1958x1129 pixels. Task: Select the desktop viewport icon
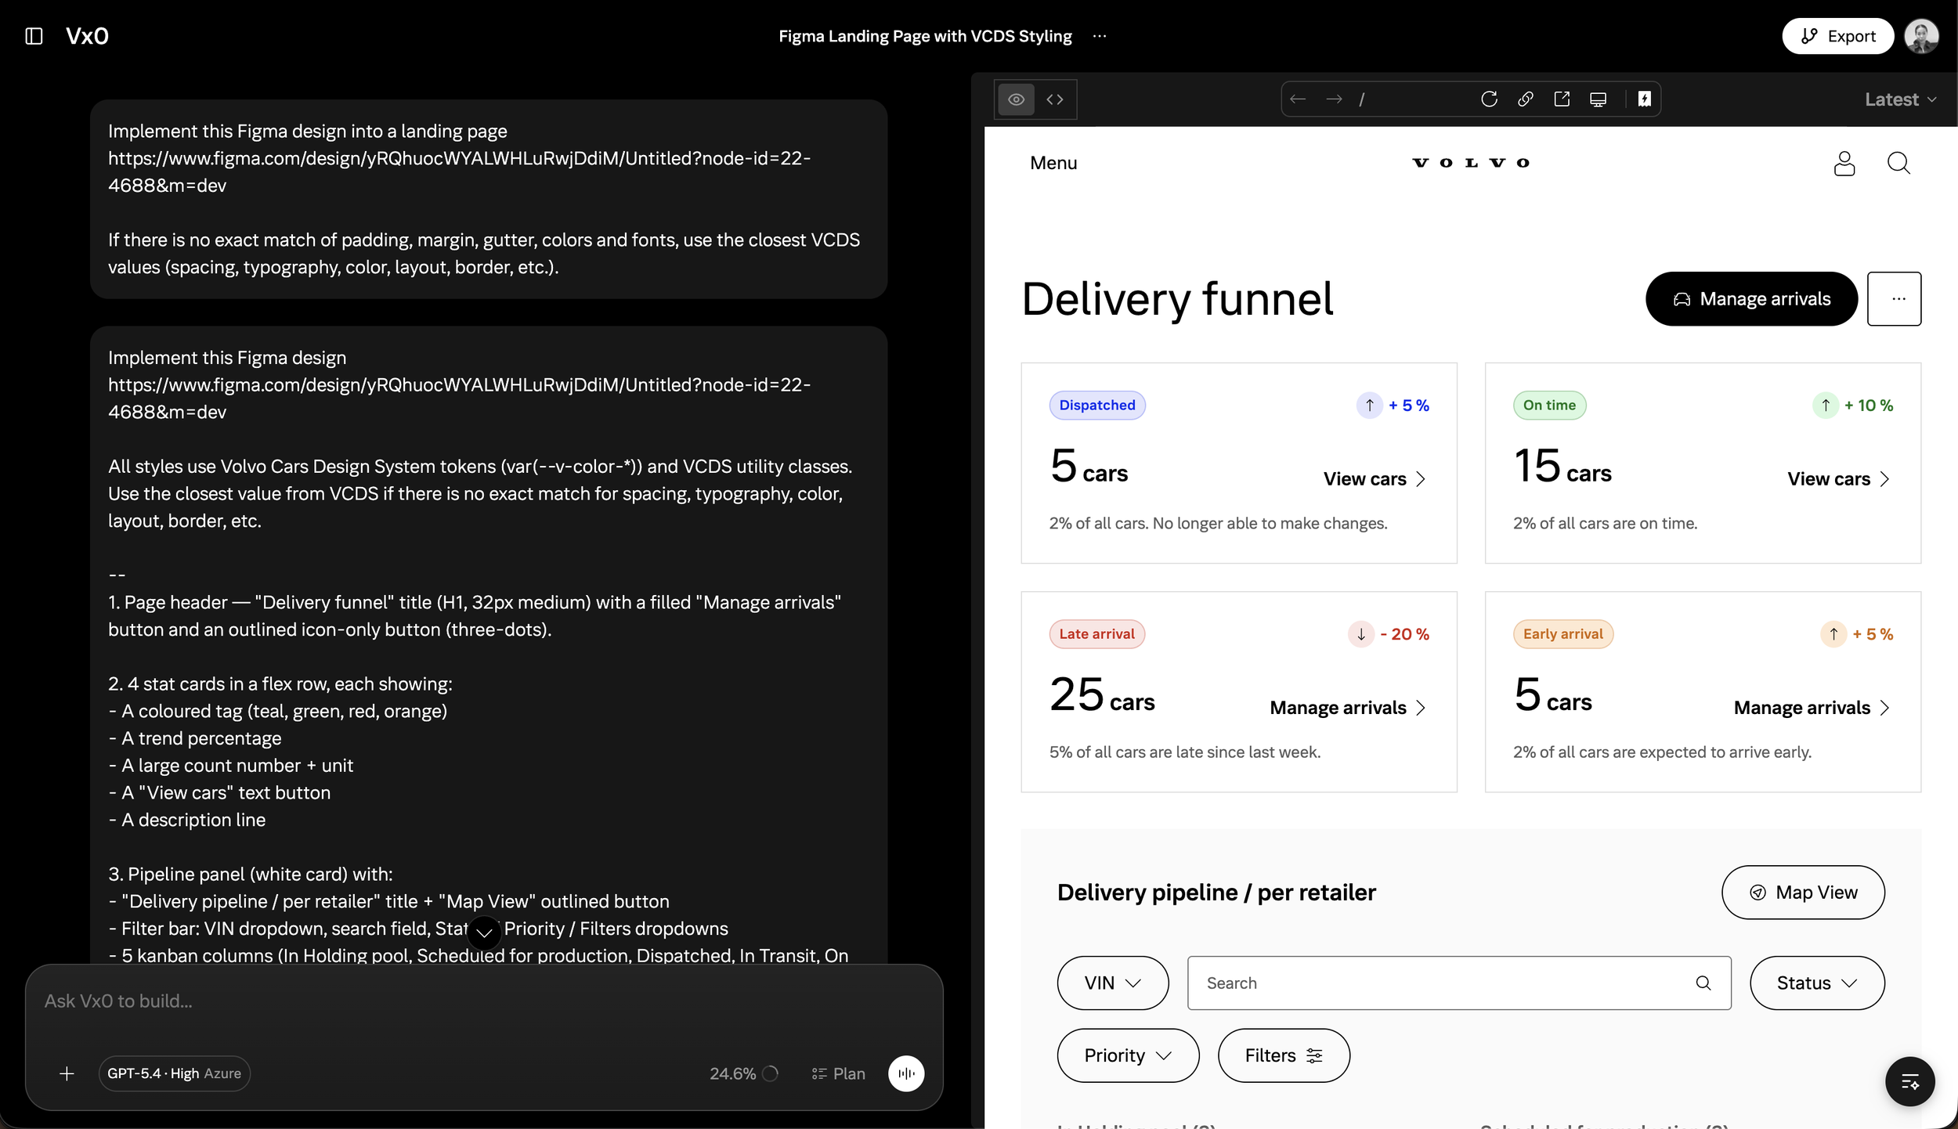[1599, 99]
